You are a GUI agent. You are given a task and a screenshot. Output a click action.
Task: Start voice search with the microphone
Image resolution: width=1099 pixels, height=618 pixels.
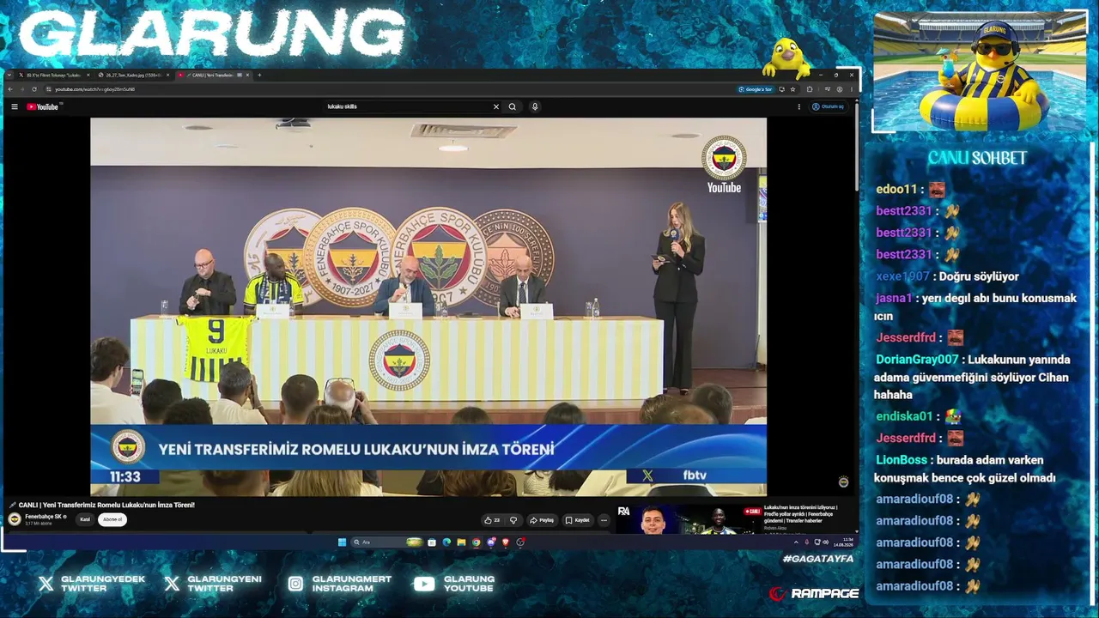click(535, 106)
